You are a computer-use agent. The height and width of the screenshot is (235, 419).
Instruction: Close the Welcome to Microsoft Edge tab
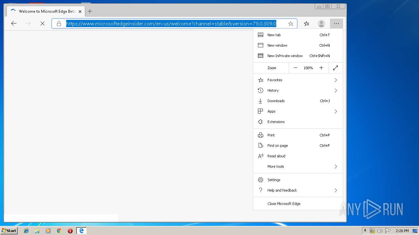[x=80, y=11]
